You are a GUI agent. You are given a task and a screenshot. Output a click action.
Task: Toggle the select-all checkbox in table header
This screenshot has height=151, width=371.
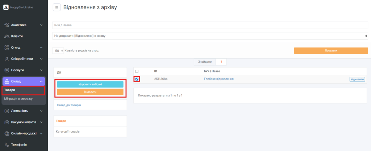point(137,71)
